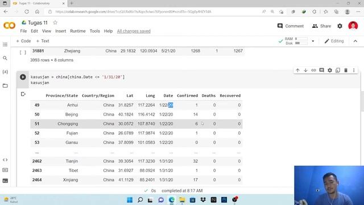Open the Insert menu
The image size is (364, 205).
click(61, 31)
